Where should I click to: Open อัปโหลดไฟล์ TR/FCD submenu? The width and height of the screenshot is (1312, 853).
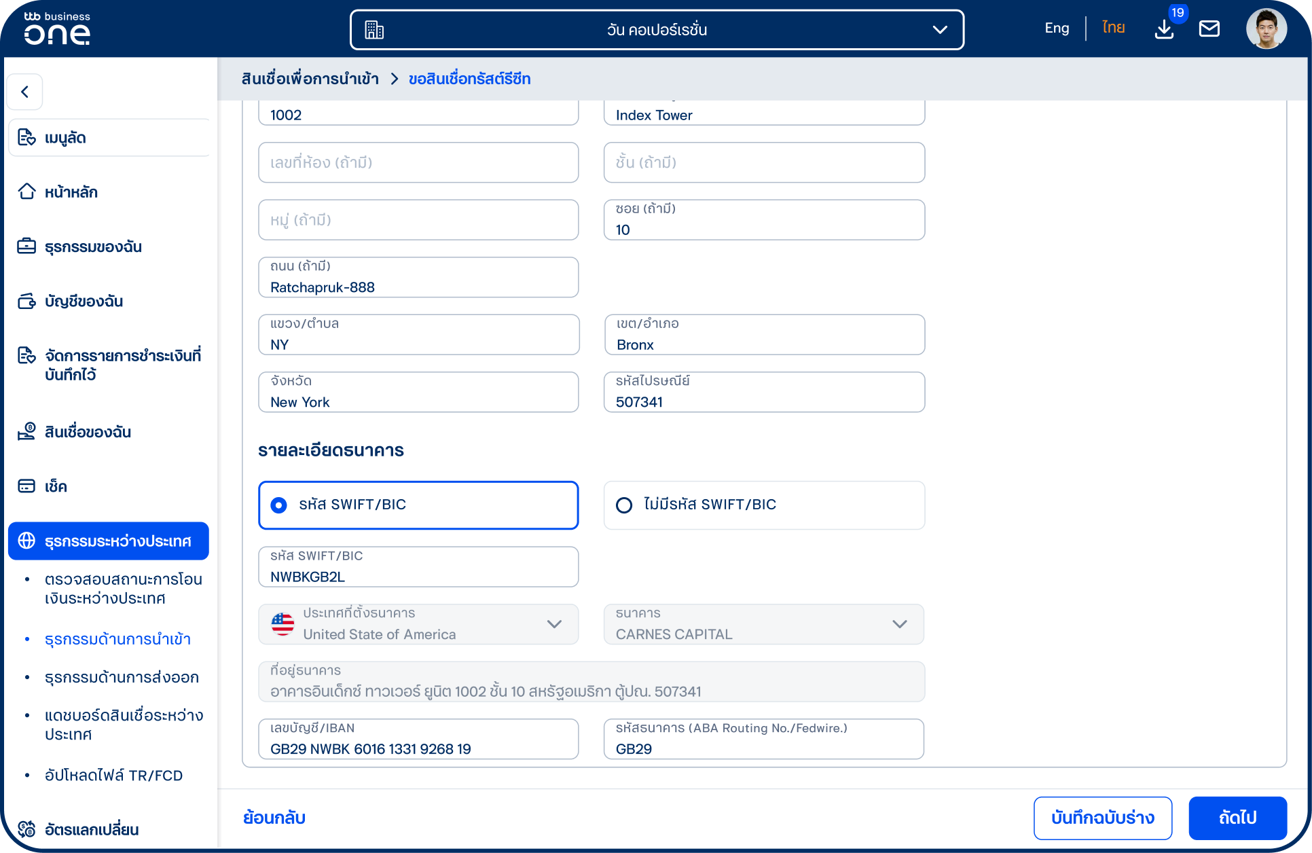tap(113, 775)
